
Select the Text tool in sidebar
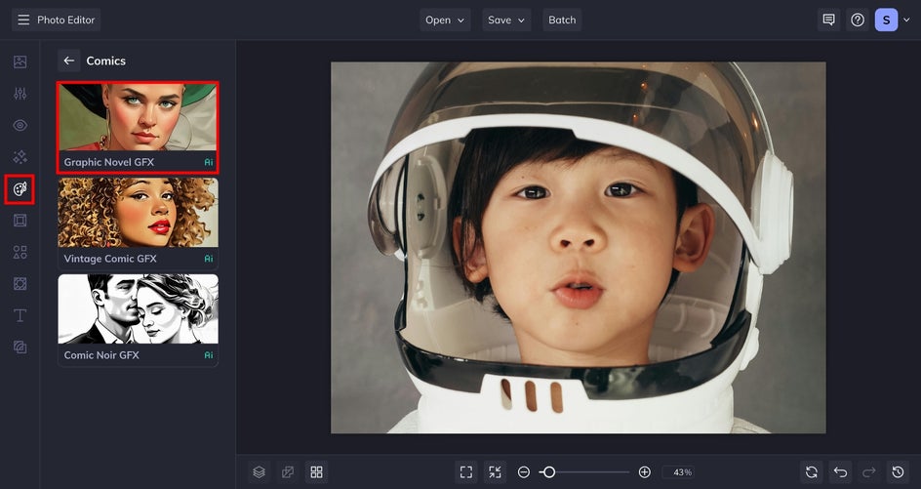20,315
